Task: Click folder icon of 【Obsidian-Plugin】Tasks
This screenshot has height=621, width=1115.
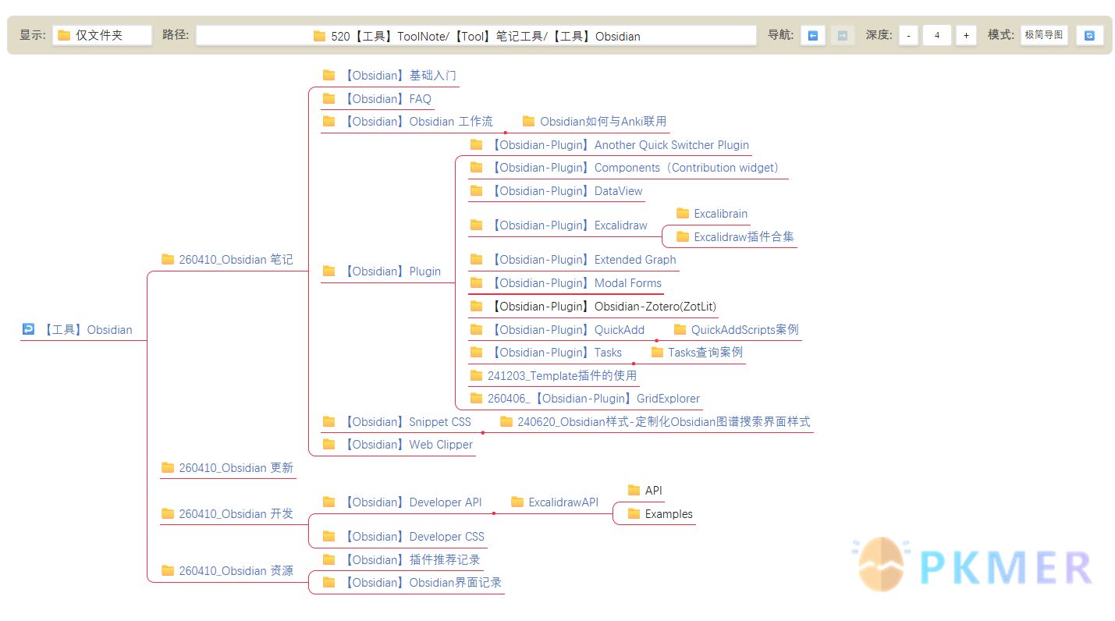Action: [x=476, y=352]
